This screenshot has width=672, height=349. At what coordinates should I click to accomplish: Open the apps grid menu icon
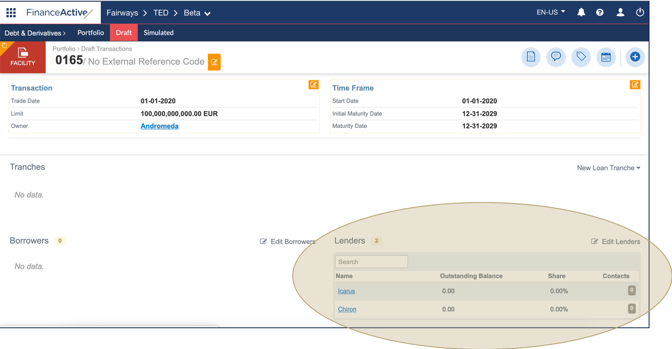pos(11,13)
